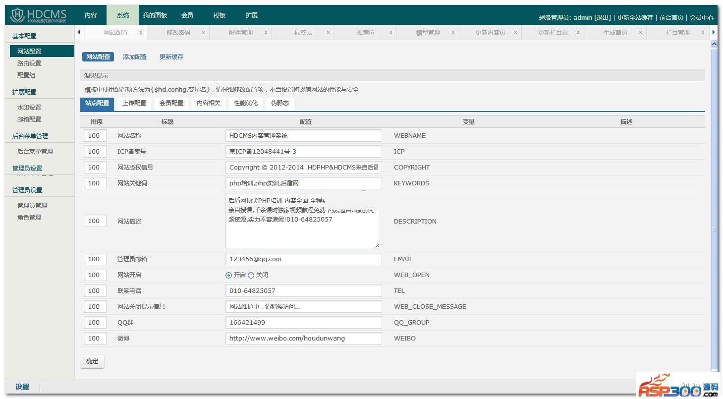Click the 退出 logout link

click(x=603, y=18)
